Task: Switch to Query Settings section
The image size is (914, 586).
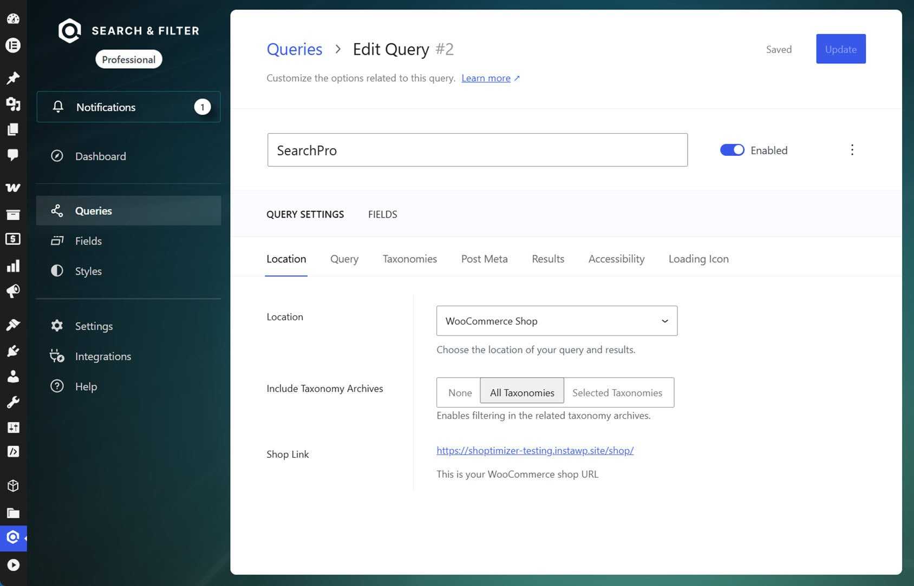Action: pos(305,214)
